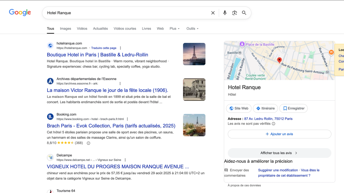Click the 'Ajouter un avis' button

(x=279, y=134)
